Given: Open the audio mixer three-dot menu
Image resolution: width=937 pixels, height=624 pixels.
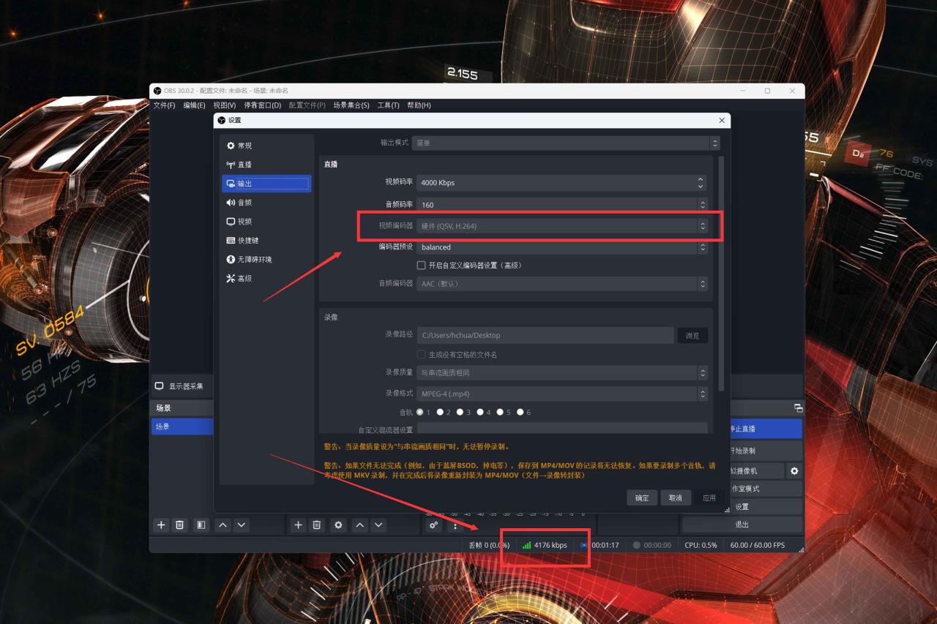Looking at the screenshot, I should click(x=455, y=525).
